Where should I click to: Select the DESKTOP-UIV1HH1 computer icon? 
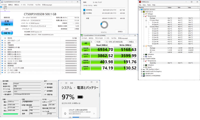(x=141, y=10)
